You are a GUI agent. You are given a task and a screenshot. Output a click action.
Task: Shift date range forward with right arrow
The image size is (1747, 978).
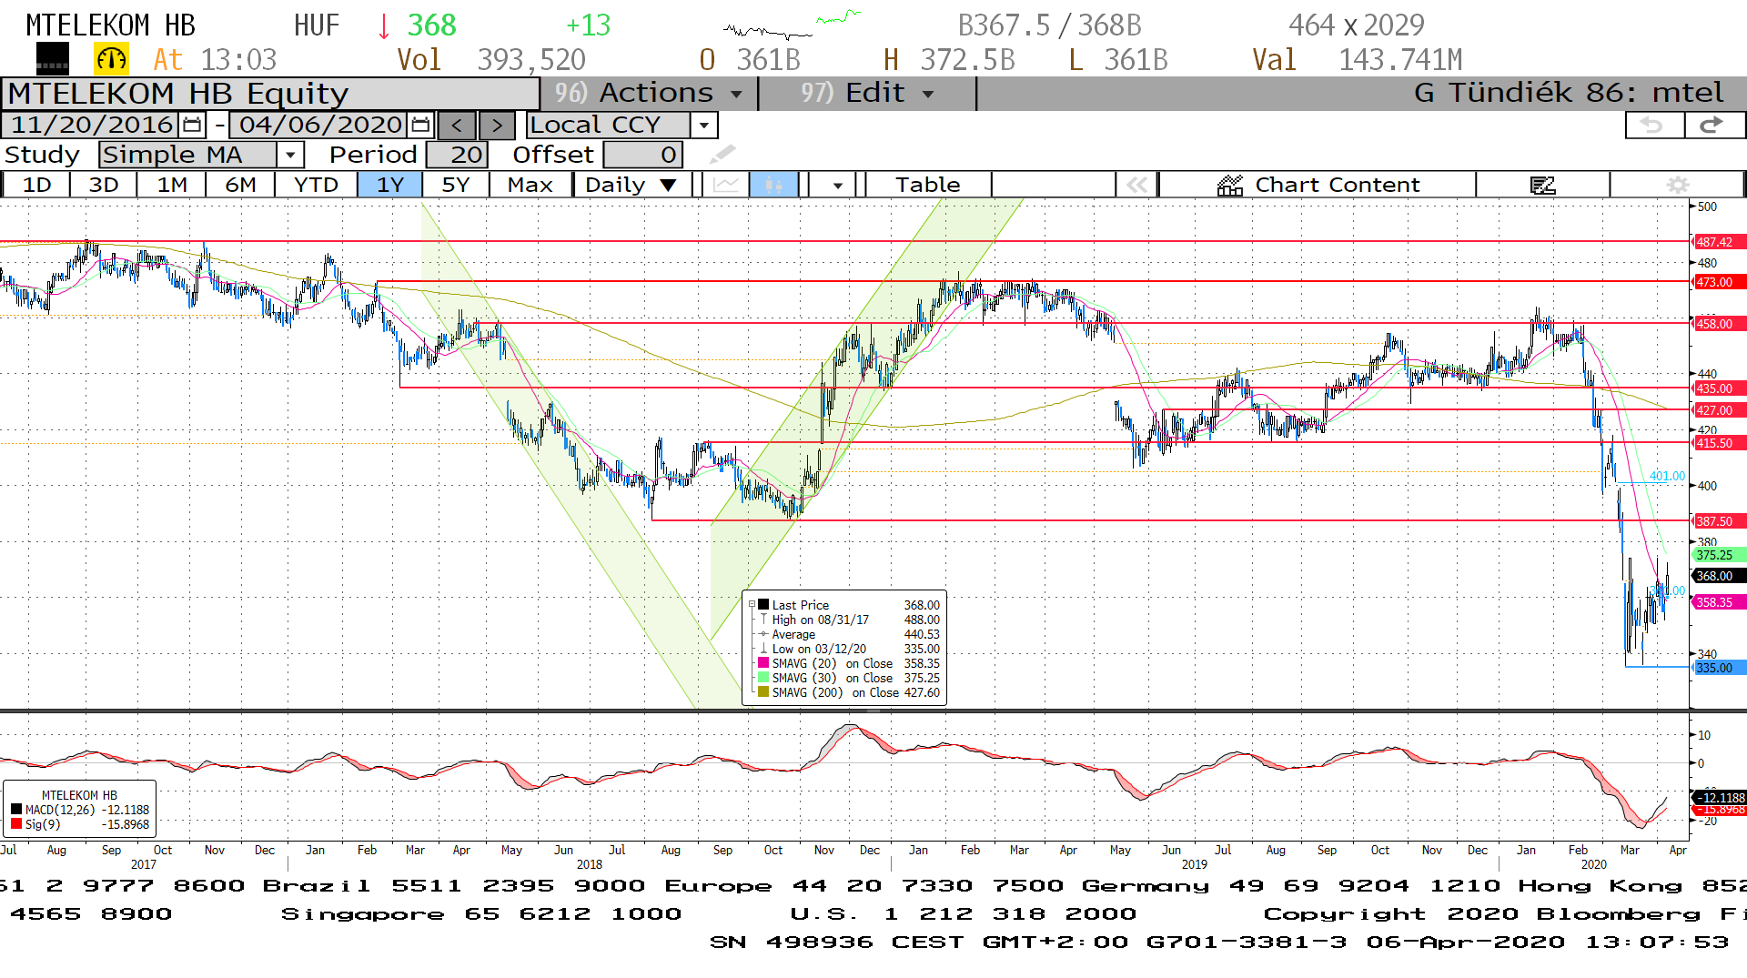pos(497,126)
